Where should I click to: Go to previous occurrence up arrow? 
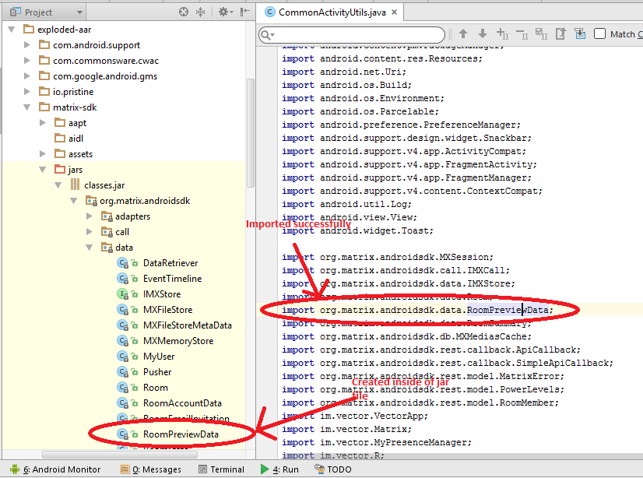463,33
